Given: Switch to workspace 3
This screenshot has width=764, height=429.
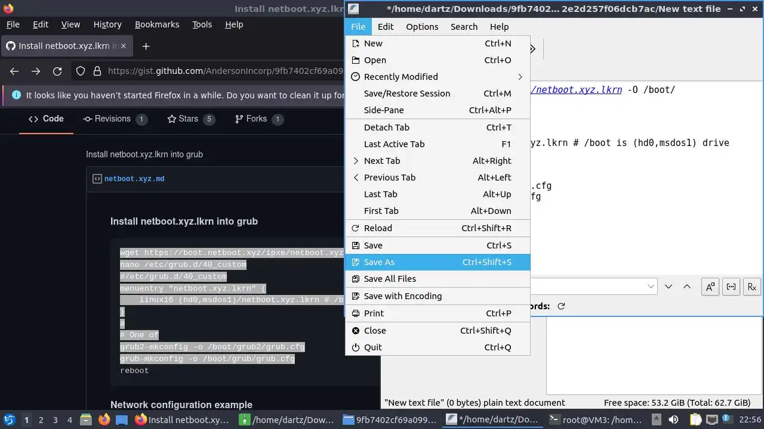Looking at the screenshot, I should click(x=55, y=420).
